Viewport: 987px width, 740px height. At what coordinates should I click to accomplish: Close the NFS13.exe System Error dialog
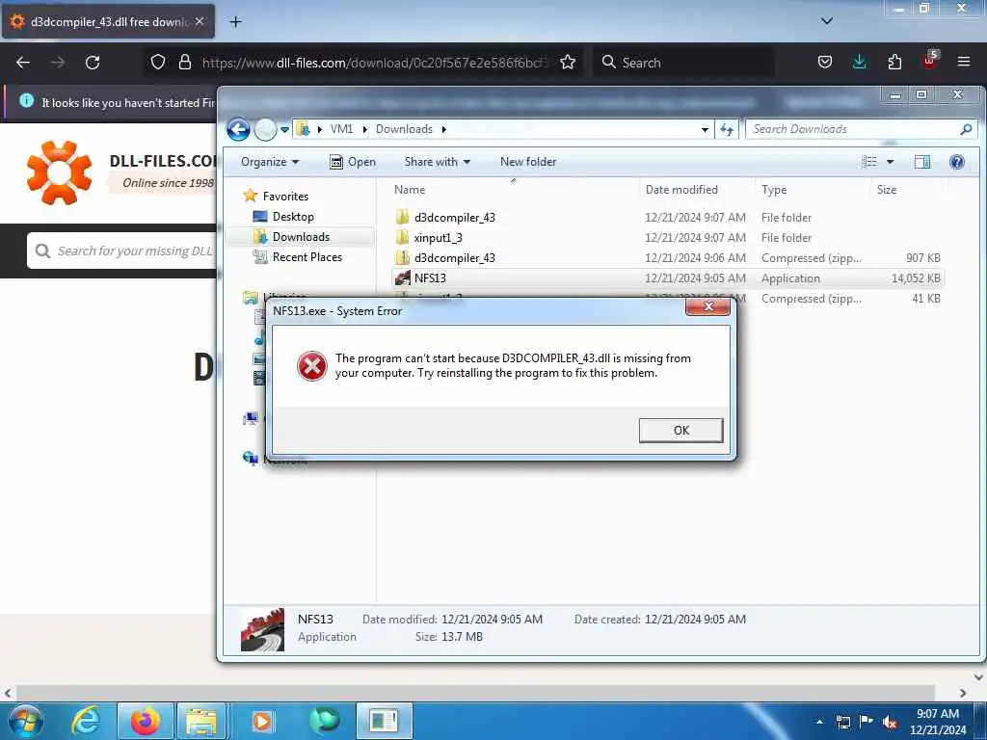coord(708,306)
